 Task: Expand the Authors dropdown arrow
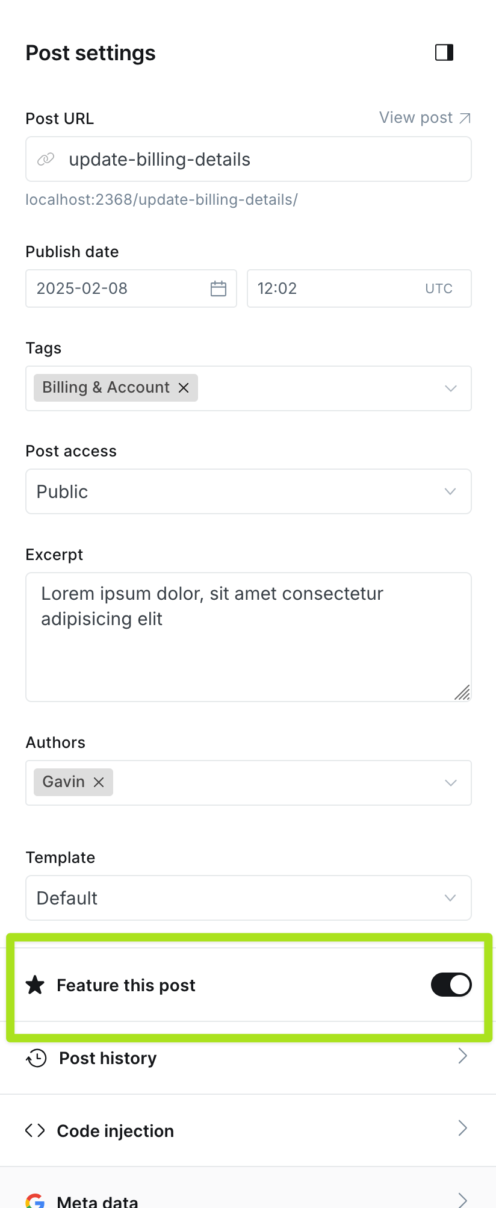tap(450, 783)
